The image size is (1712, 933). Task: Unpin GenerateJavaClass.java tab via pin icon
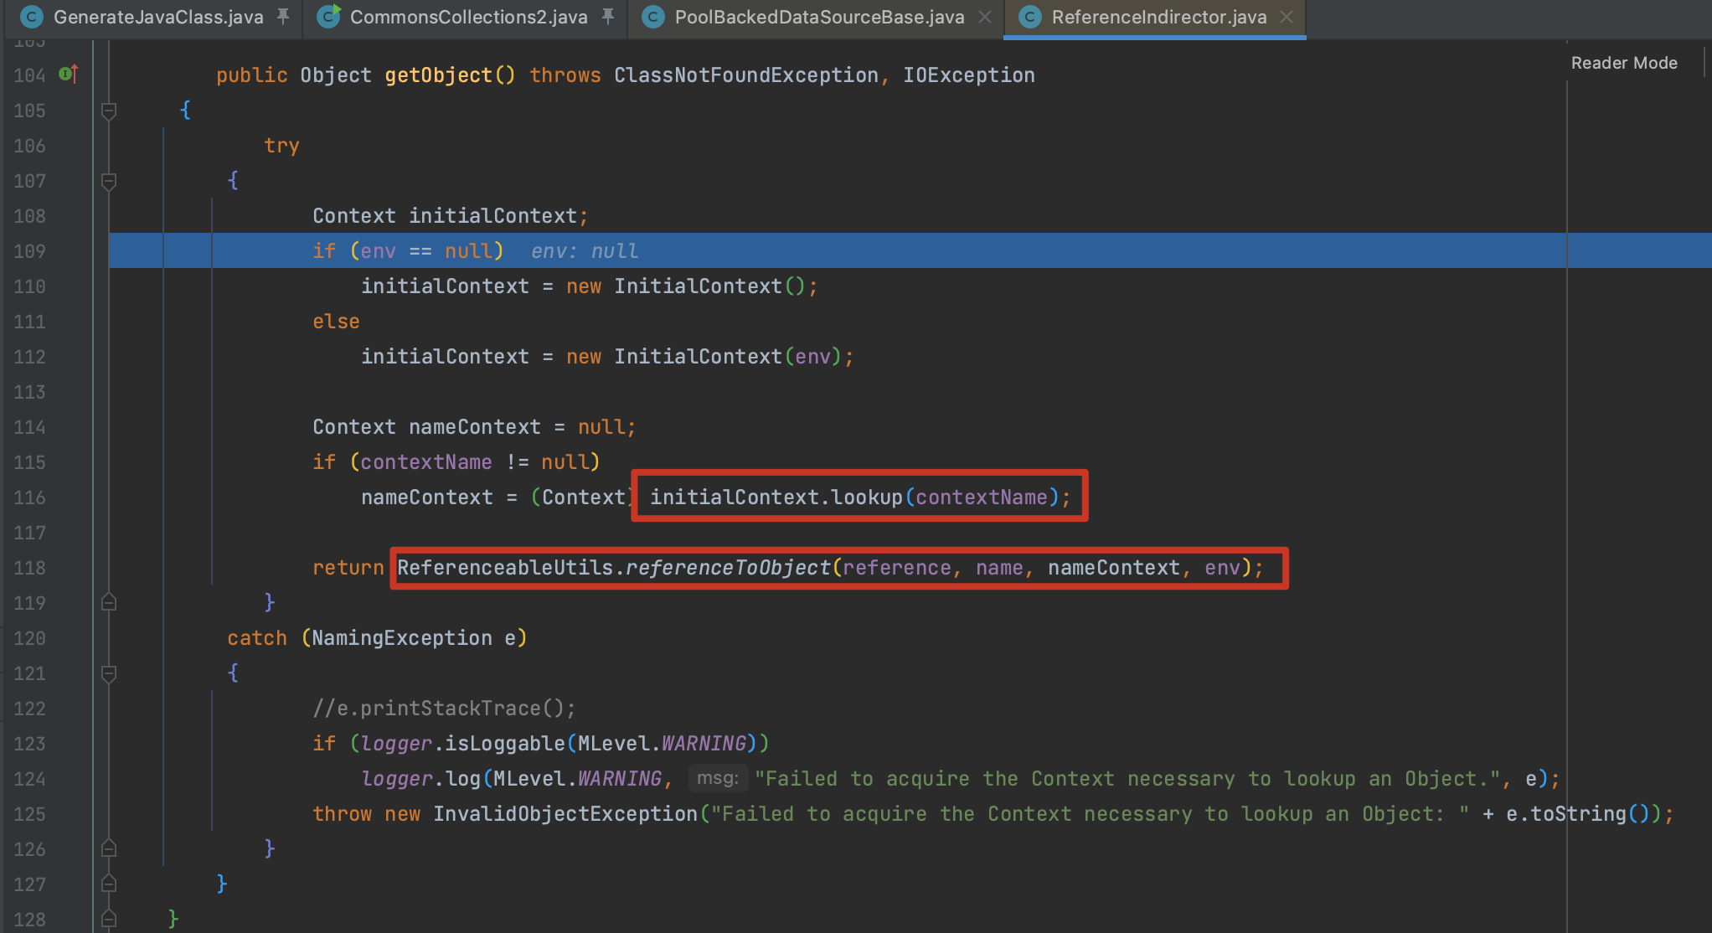[x=283, y=17]
